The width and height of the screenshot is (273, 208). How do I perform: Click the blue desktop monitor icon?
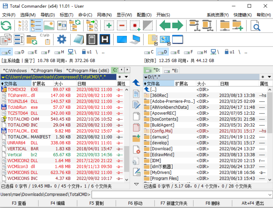coord(122,39)
